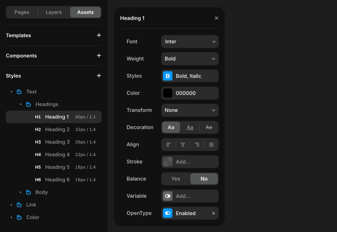
Task: Click the black color swatch
Action: pyautogui.click(x=168, y=93)
